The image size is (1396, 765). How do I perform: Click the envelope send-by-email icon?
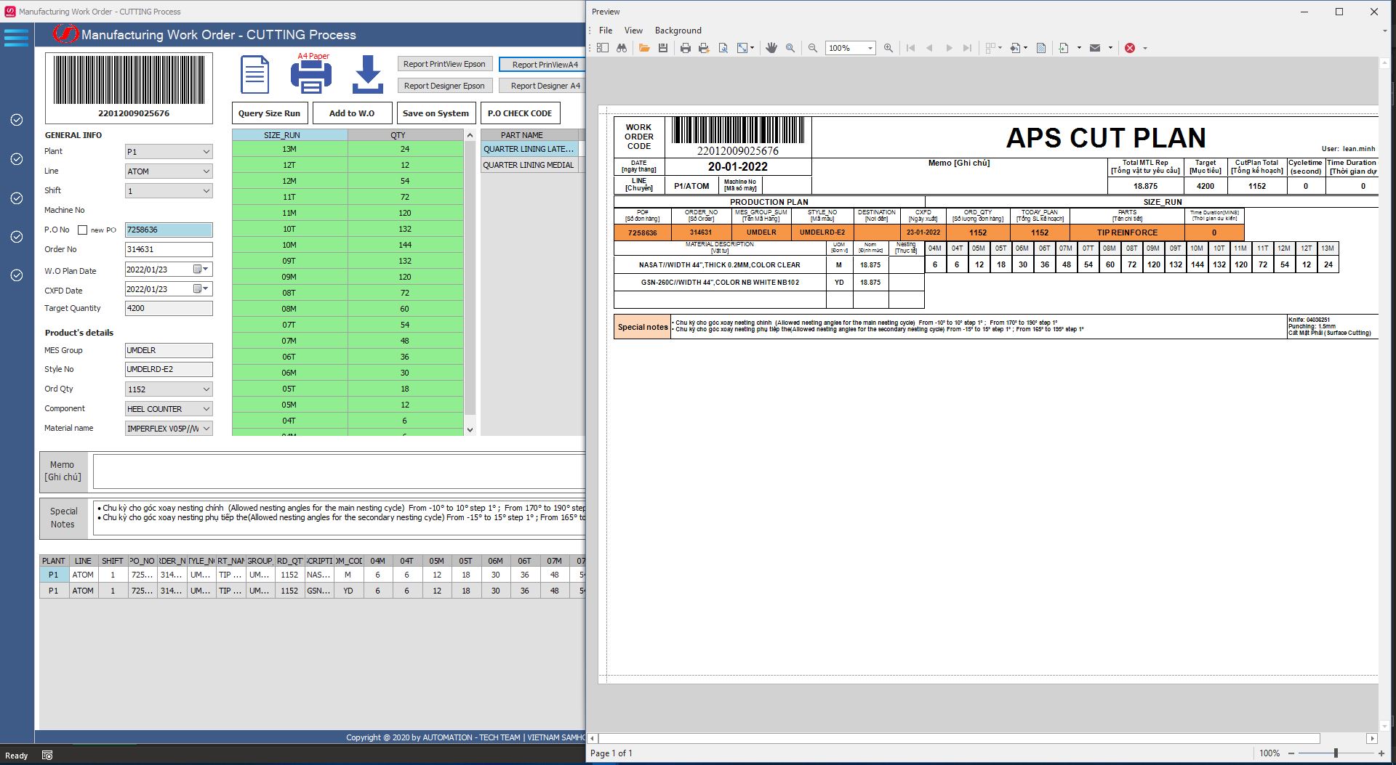point(1095,48)
